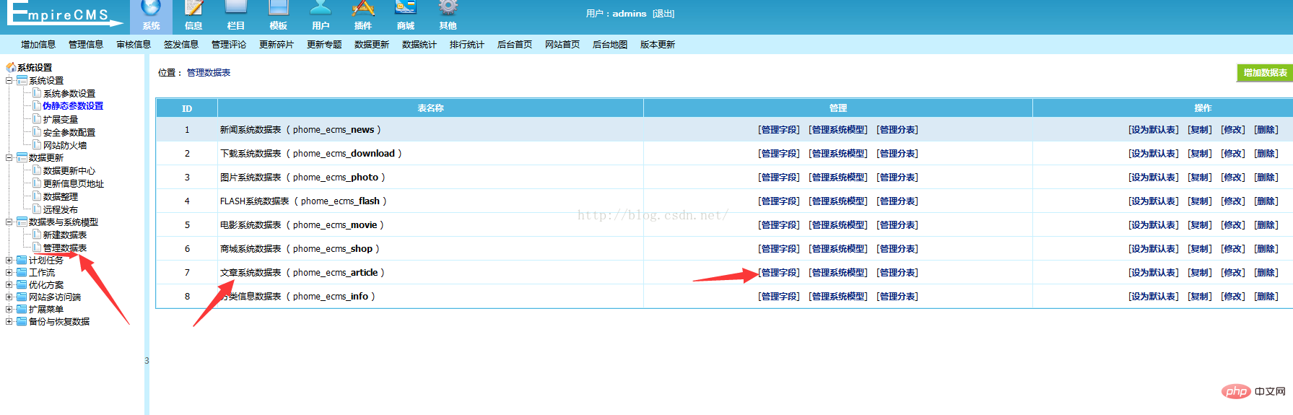
Task: Click 删除 for the shop table
Action: point(1266,248)
